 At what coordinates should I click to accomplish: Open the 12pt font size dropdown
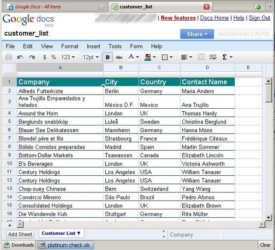91,57
